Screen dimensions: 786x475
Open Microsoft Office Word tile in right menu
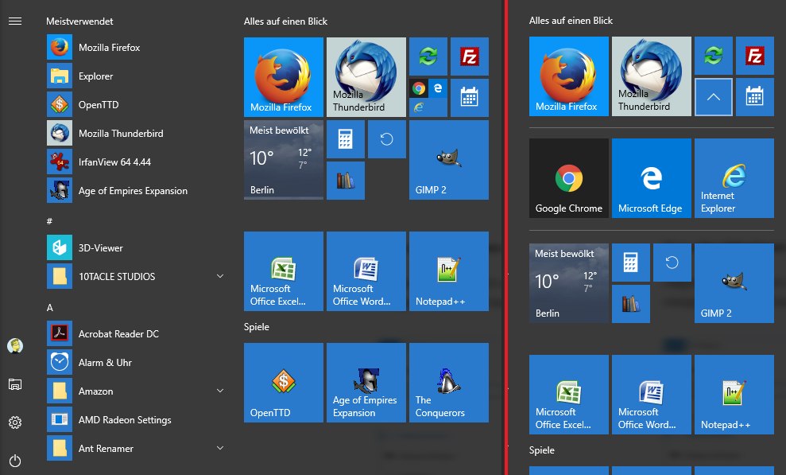[x=651, y=395]
